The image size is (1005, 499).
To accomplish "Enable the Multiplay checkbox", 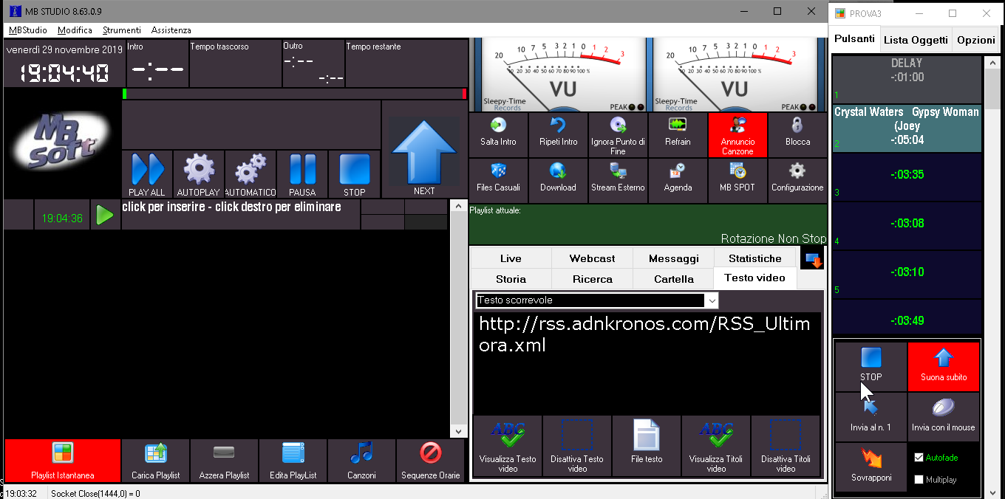I will pyautogui.click(x=919, y=480).
